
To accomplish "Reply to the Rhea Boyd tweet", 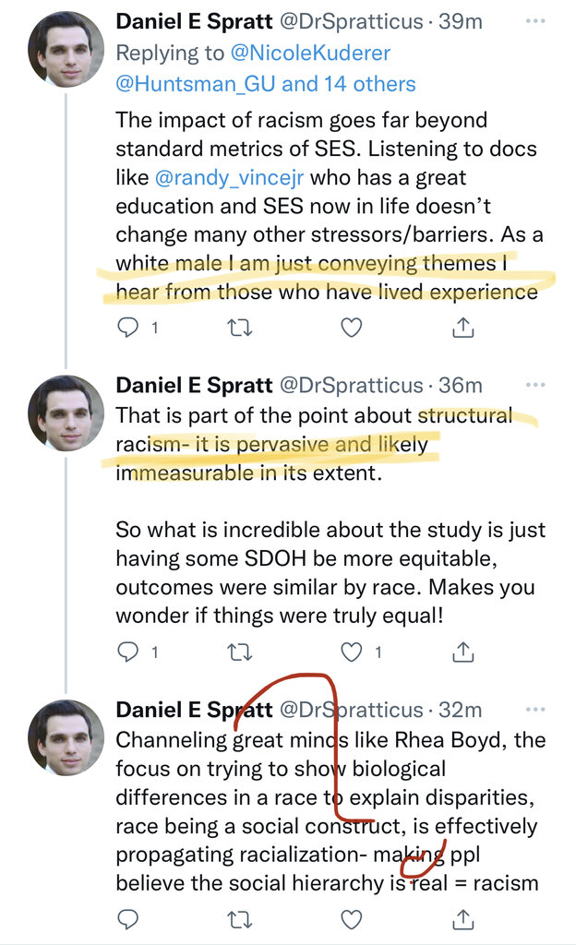I will [x=129, y=919].
